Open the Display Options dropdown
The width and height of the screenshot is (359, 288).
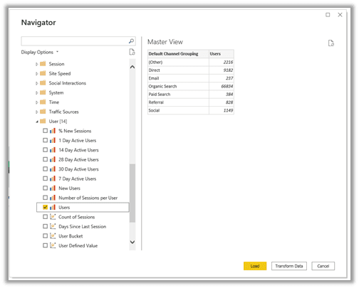coord(40,52)
